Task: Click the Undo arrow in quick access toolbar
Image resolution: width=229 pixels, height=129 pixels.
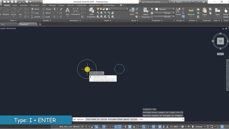Action: (x=31, y=2)
